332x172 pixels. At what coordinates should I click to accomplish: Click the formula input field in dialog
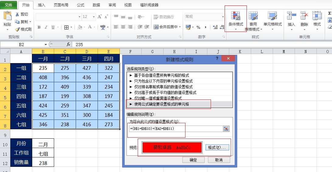(x=176, y=129)
